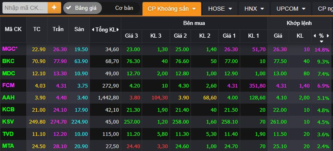The height and width of the screenshot is (151, 333).
Task: Click the orange plus add-symbol button
Action: (x=54, y=8)
